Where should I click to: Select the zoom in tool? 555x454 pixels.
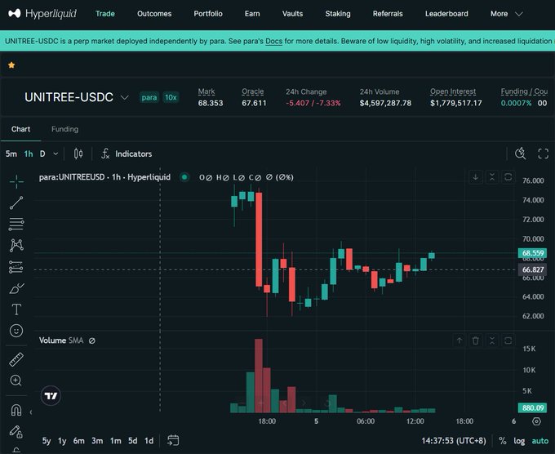[16, 381]
